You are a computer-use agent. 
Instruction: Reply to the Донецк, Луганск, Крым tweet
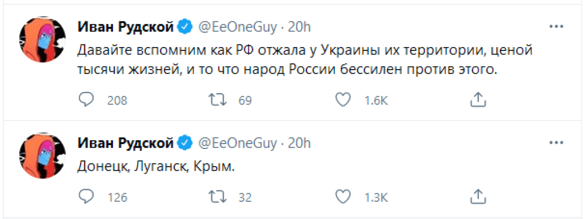[x=86, y=197]
